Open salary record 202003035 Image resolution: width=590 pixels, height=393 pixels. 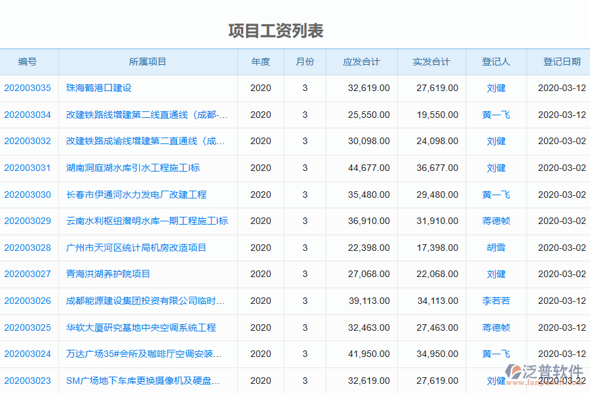coord(28,88)
